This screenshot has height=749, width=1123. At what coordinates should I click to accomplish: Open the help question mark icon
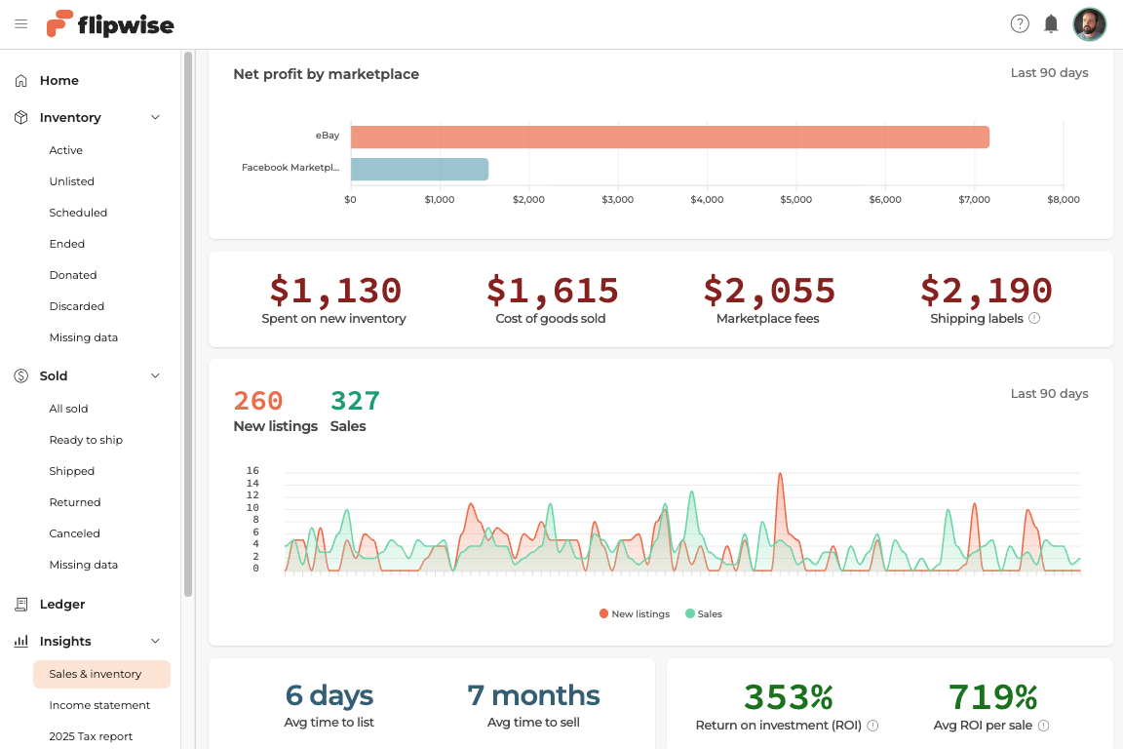point(1019,23)
